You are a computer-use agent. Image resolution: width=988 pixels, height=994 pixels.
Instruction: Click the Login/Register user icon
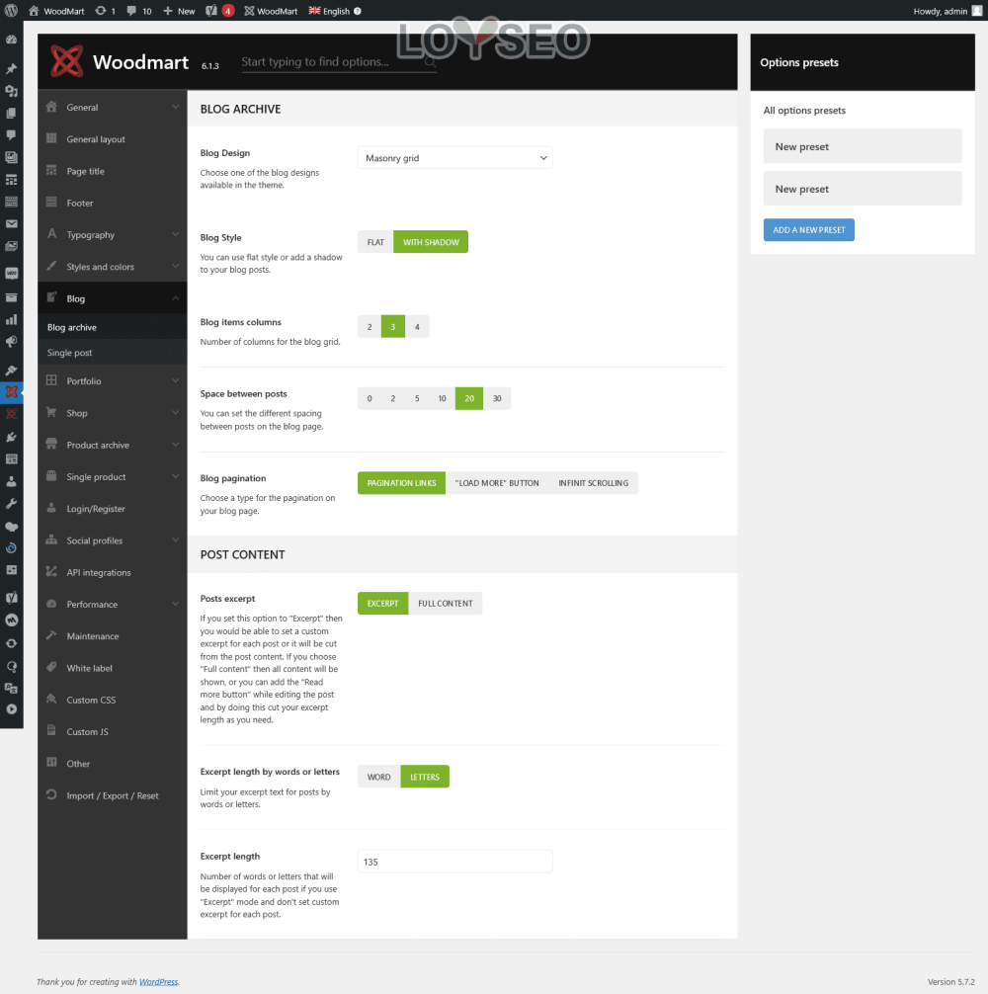pyautogui.click(x=52, y=508)
